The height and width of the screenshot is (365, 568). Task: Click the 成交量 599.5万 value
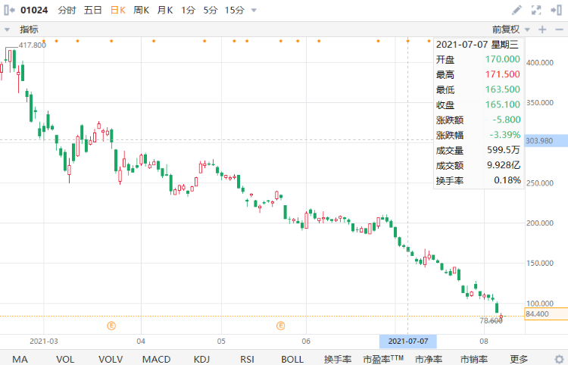pyautogui.click(x=504, y=150)
